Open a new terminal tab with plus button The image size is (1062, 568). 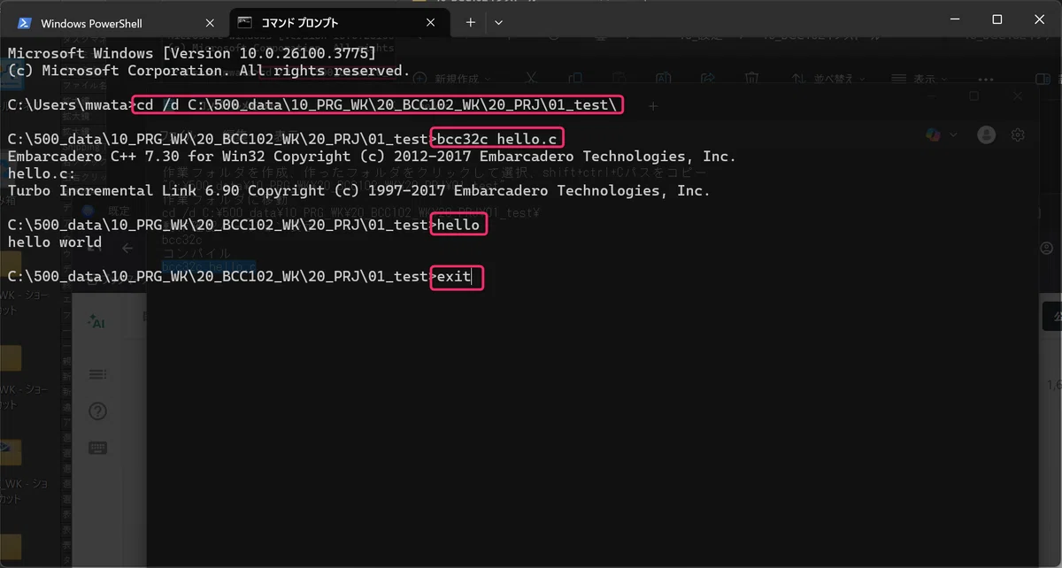471,23
